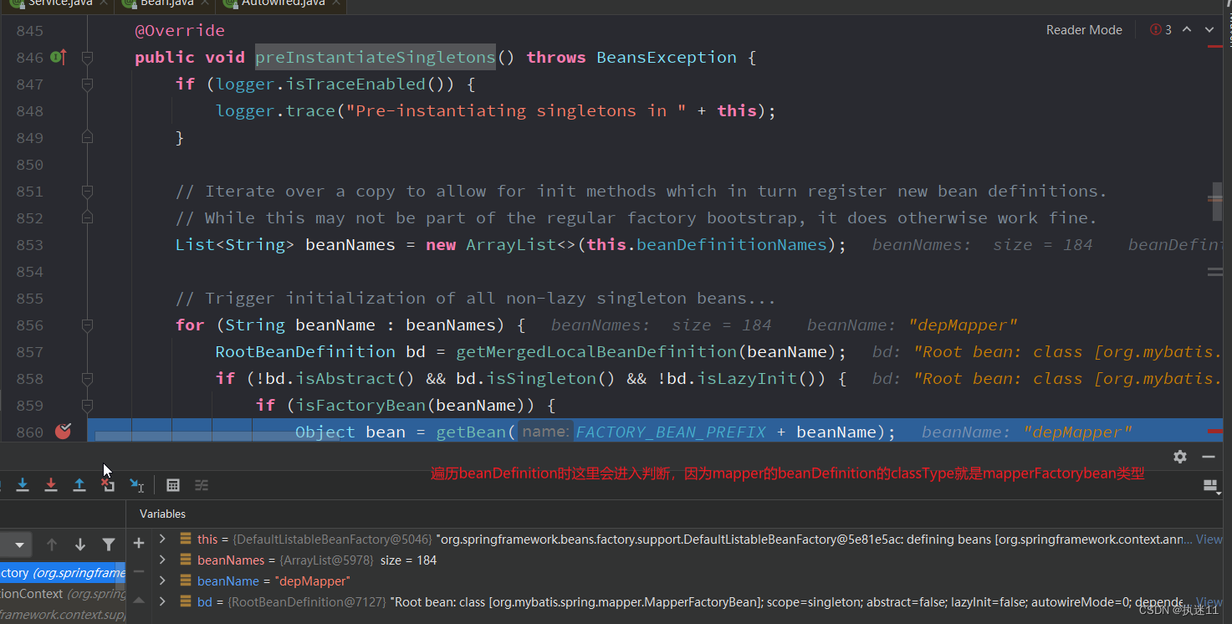Image resolution: width=1232 pixels, height=624 pixels.
Task: Expand the 'this' variable node
Action: [x=163, y=540]
